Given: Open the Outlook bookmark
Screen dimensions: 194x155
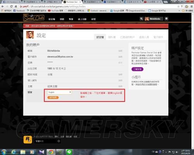Looking at the screenshot, I should click(97, 10).
